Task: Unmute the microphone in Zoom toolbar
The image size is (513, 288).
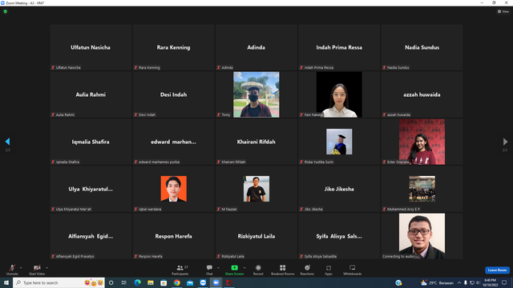Action: pos(12,270)
